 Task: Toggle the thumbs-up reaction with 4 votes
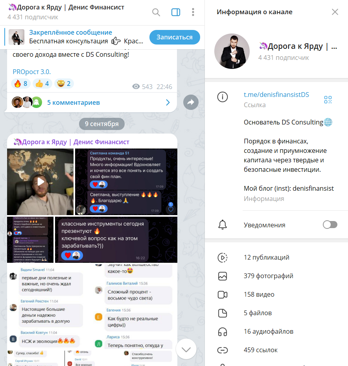(x=42, y=84)
